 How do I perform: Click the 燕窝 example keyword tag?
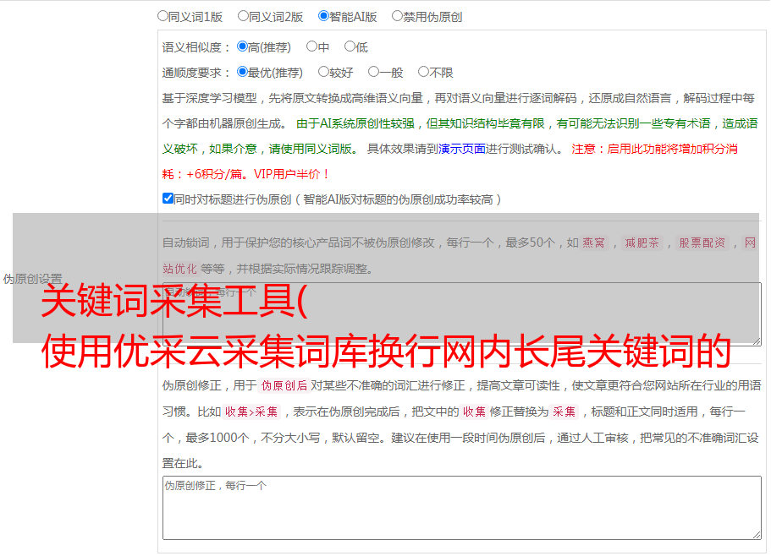pos(593,243)
